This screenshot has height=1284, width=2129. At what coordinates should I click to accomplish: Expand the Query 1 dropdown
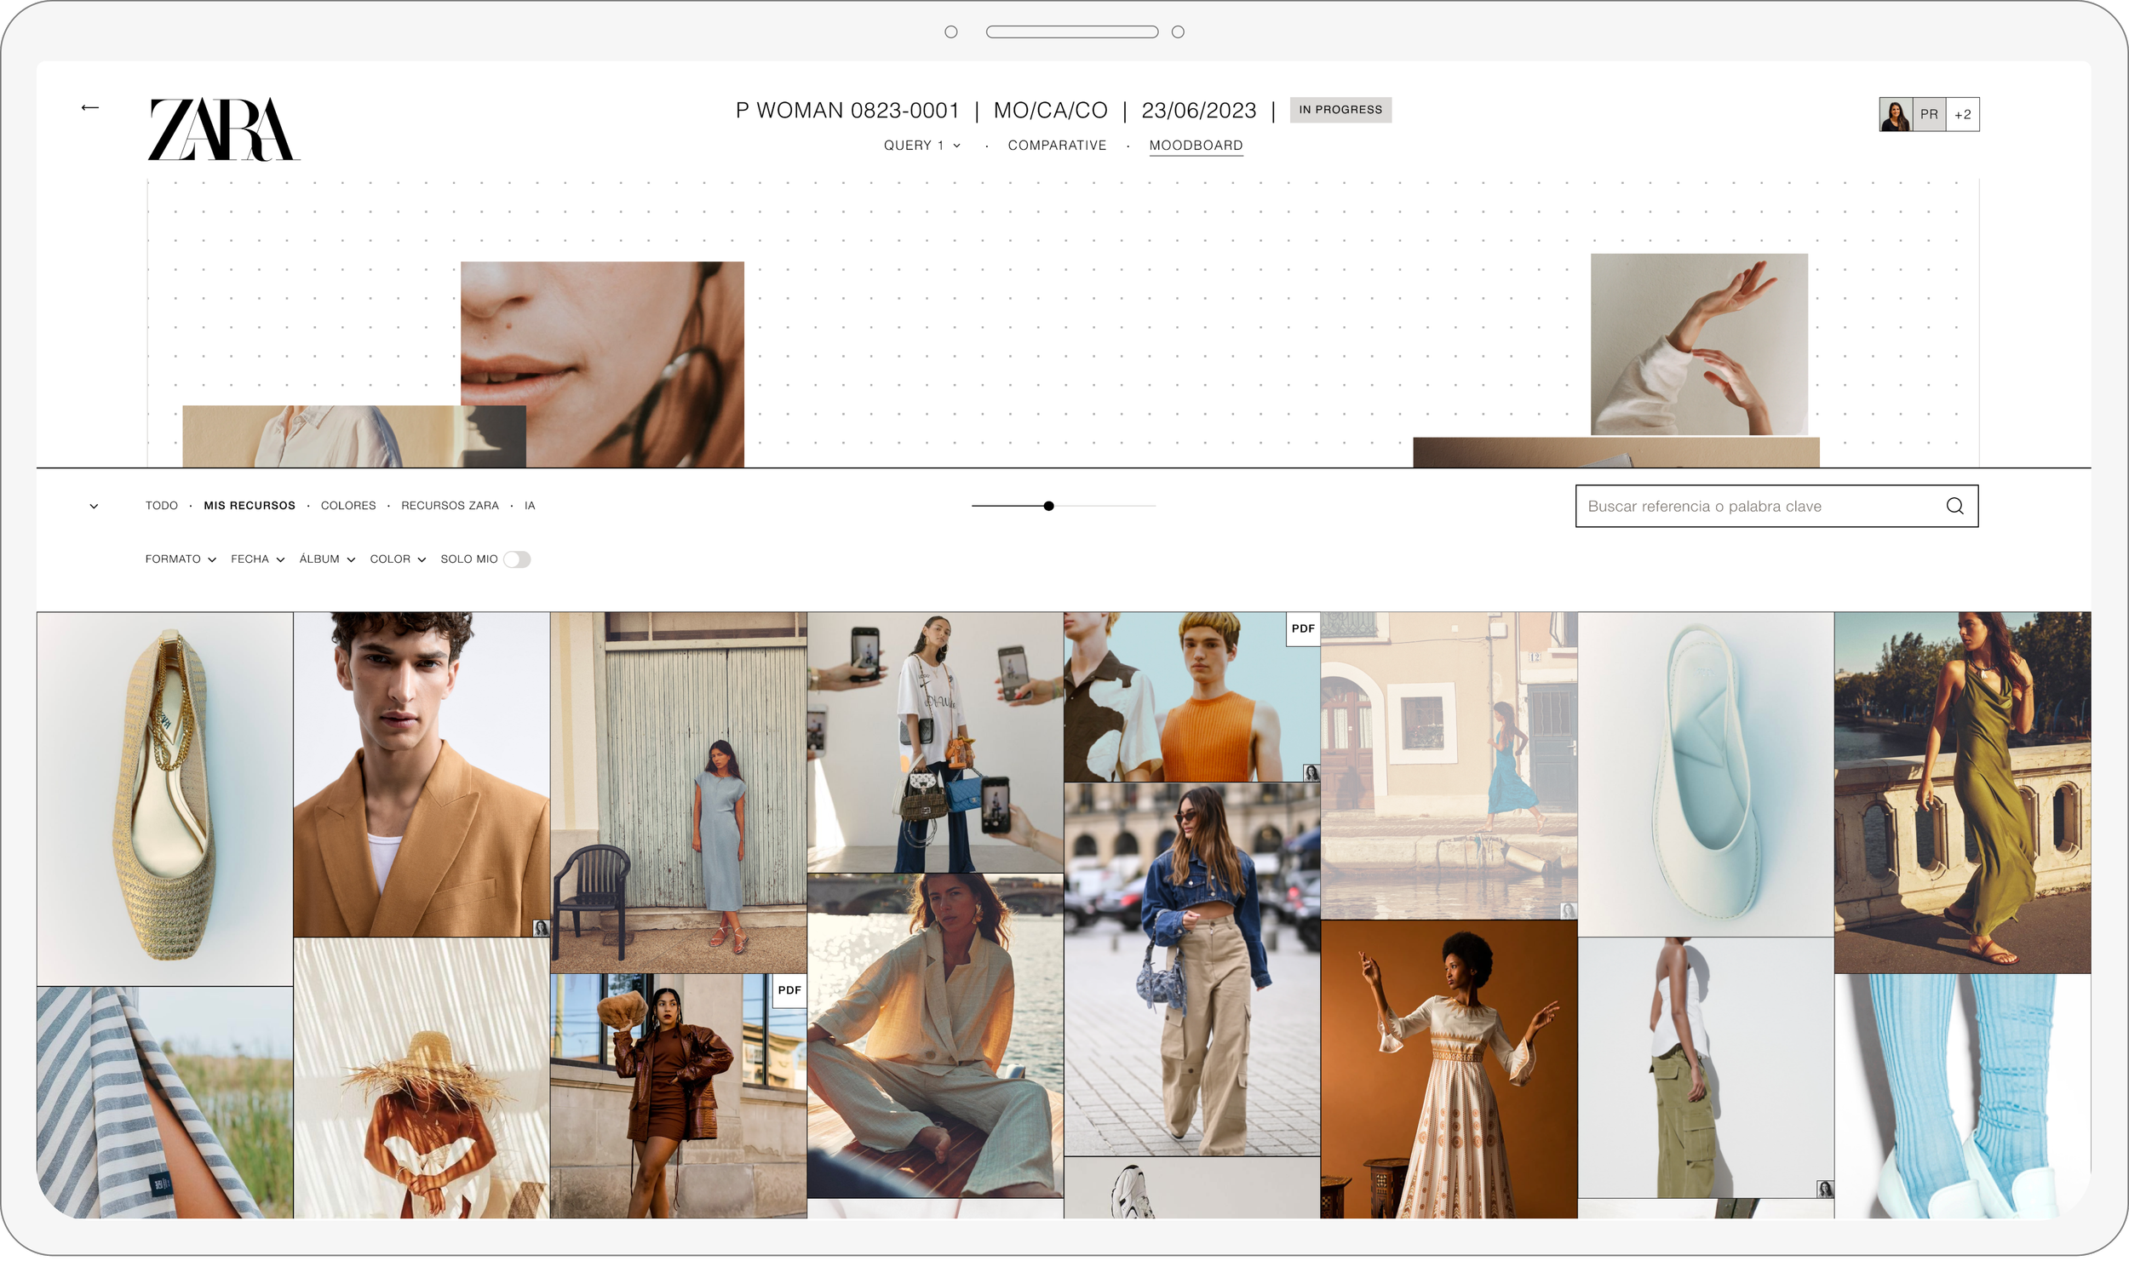(x=922, y=145)
